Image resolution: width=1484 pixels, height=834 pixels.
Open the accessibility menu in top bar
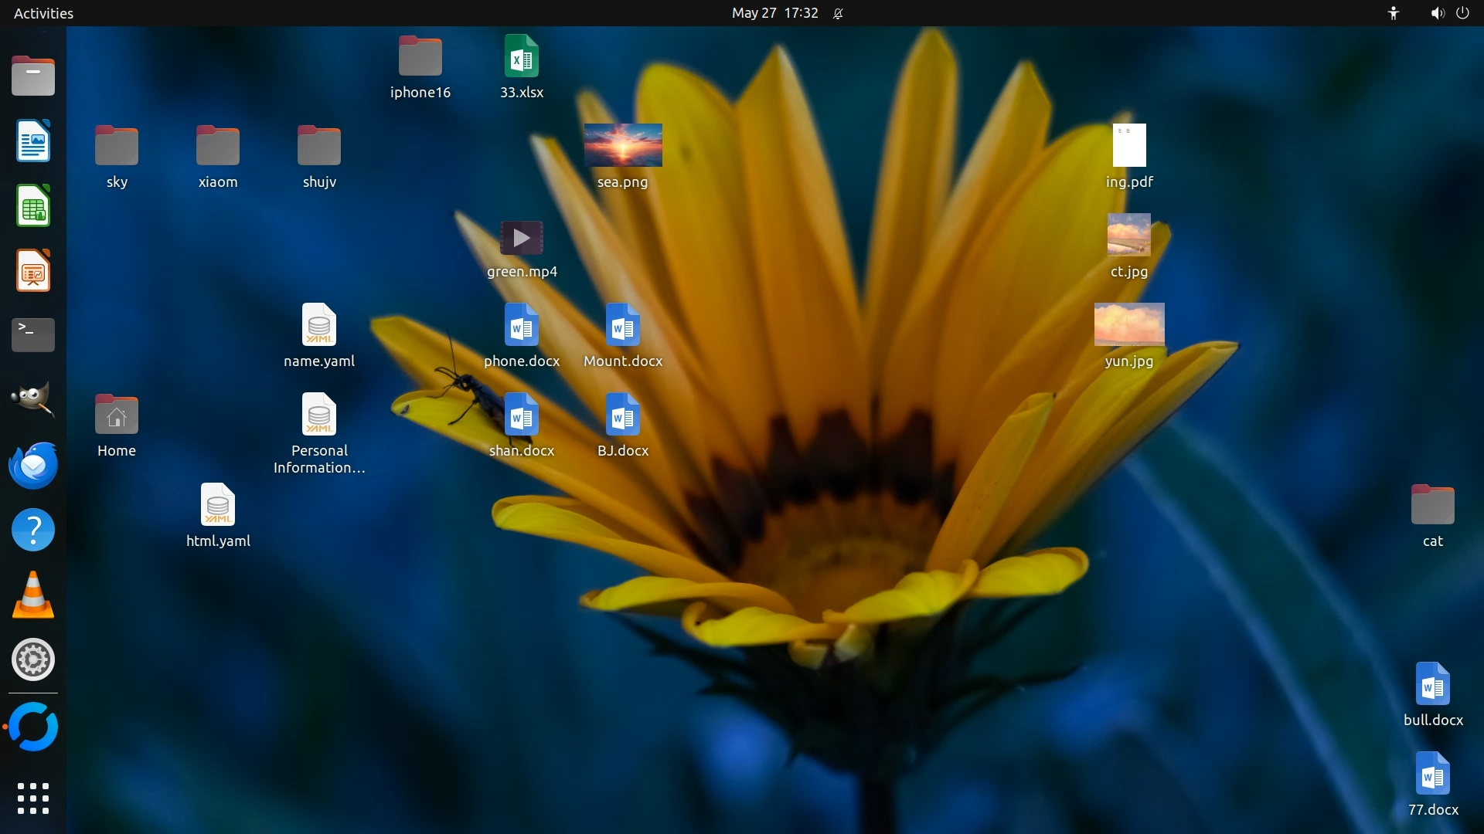coord(1394,13)
